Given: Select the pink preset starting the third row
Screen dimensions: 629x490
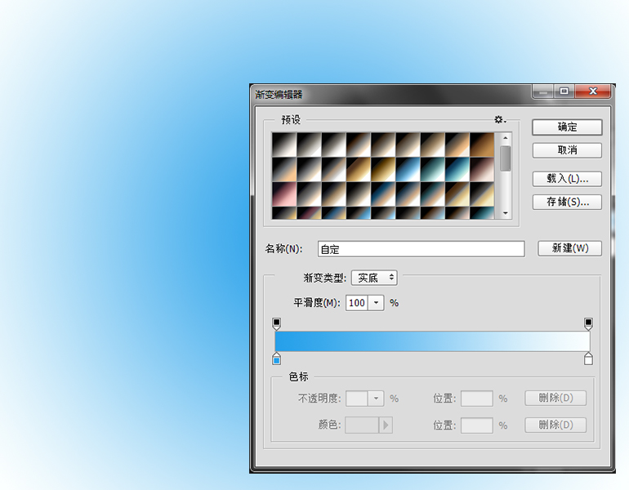Looking at the screenshot, I should (x=284, y=194).
